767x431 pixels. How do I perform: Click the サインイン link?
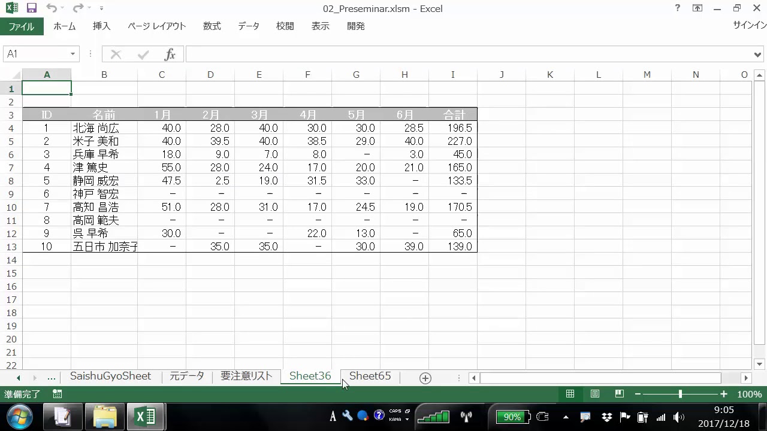click(750, 25)
